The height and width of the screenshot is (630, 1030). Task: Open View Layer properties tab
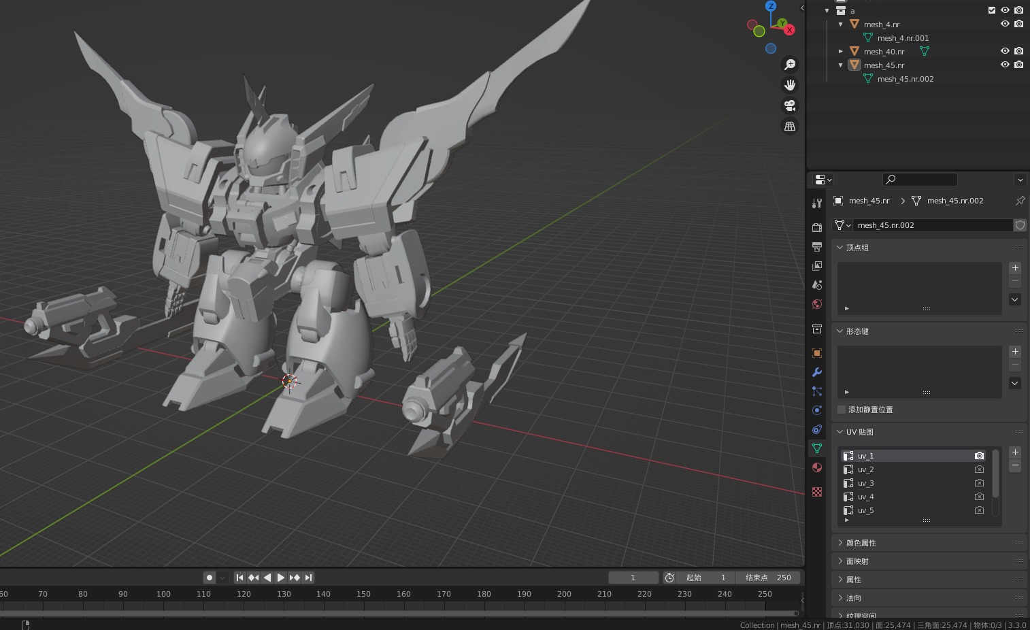coord(817,265)
